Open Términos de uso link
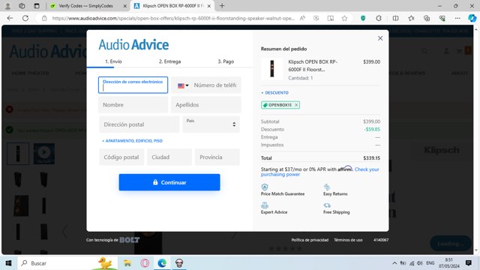 (x=348, y=240)
